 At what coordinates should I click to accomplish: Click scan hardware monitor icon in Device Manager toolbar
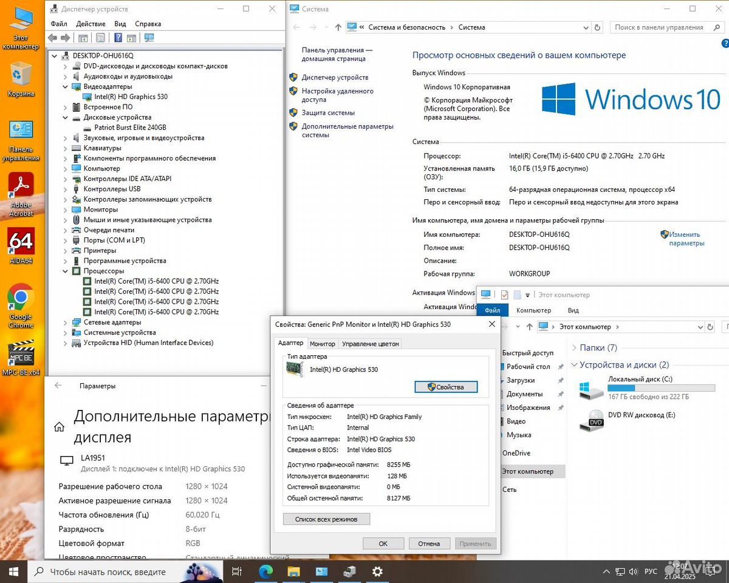[149, 38]
